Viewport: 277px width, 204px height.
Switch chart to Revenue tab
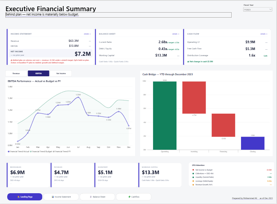pyautogui.click(x=16, y=73)
